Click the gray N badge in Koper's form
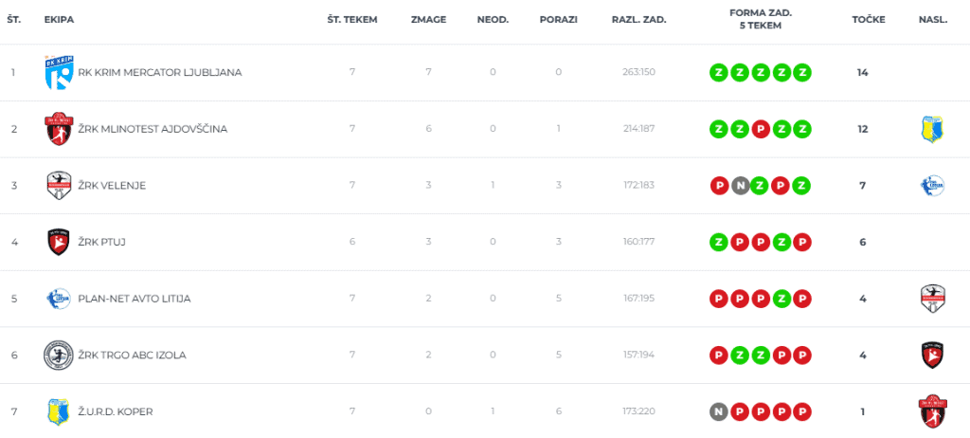The image size is (970, 438). pyautogui.click(x=718, y=412)
